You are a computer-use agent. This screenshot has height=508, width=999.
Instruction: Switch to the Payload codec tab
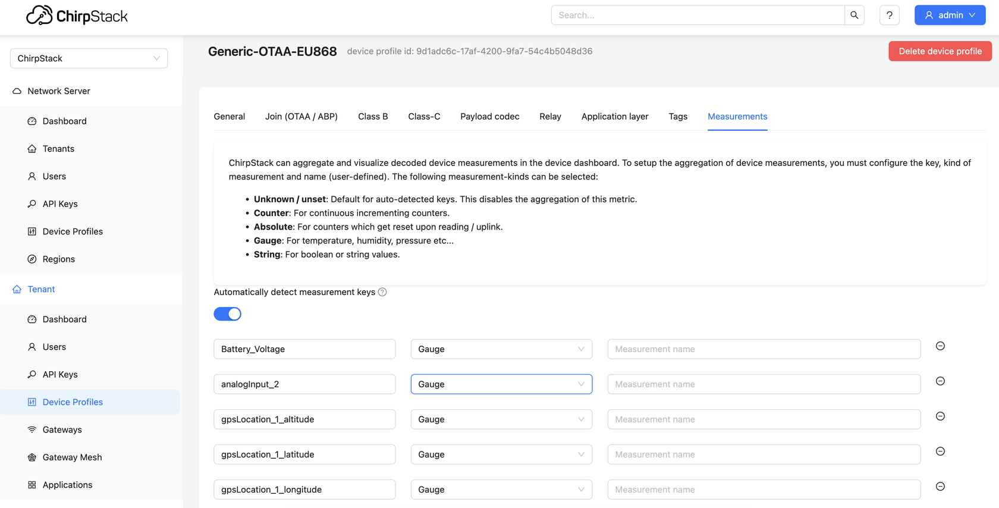(x=489, y=117)
